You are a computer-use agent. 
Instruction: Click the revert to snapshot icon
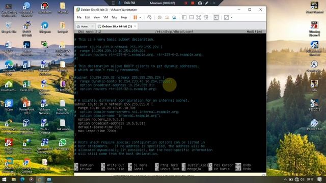(x=167, y=17)
